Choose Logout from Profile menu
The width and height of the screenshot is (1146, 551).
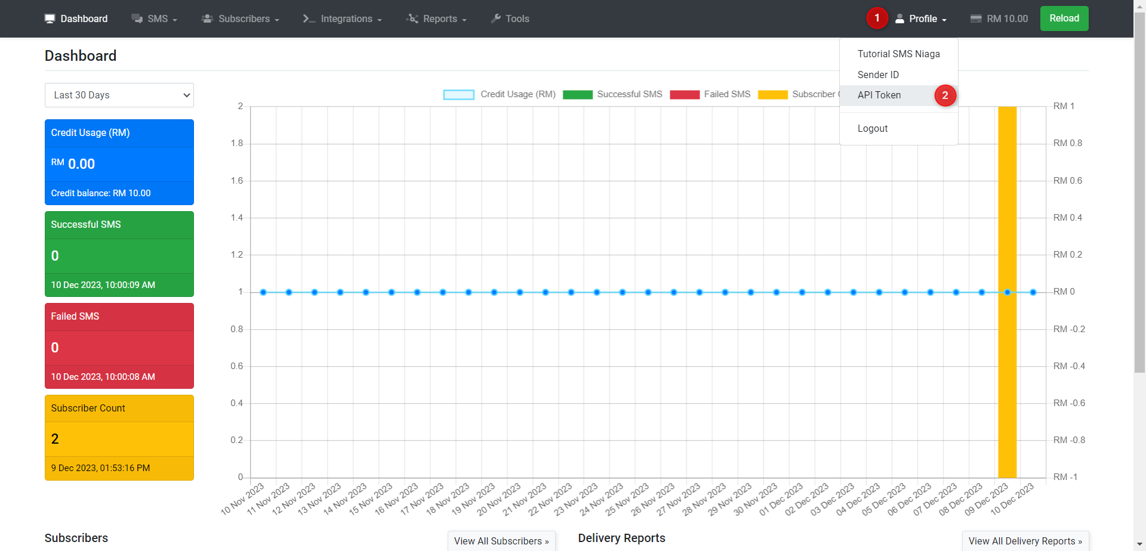click(899, 128)
